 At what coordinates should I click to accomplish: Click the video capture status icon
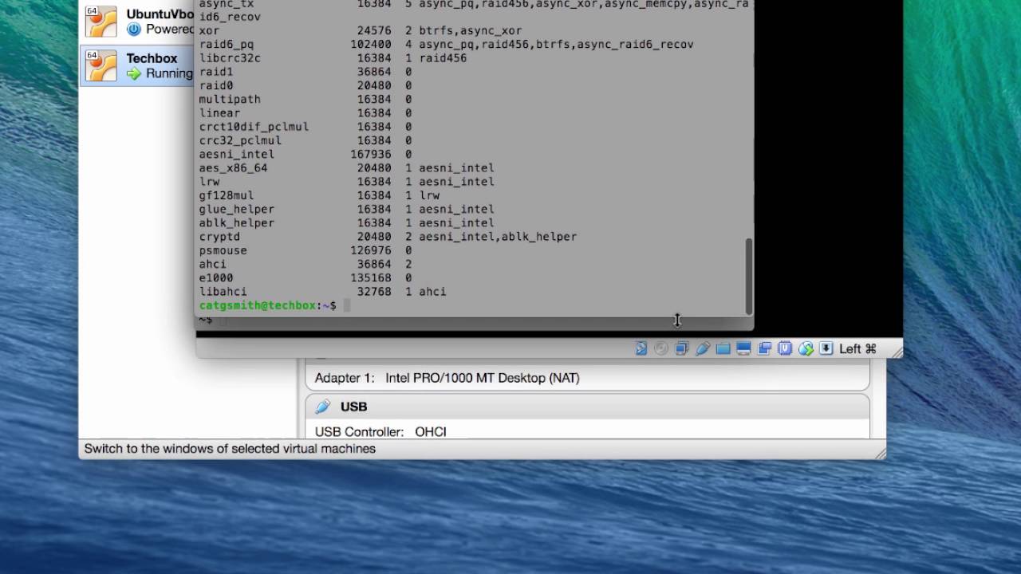pyautogui.click(x=764, y=348)
